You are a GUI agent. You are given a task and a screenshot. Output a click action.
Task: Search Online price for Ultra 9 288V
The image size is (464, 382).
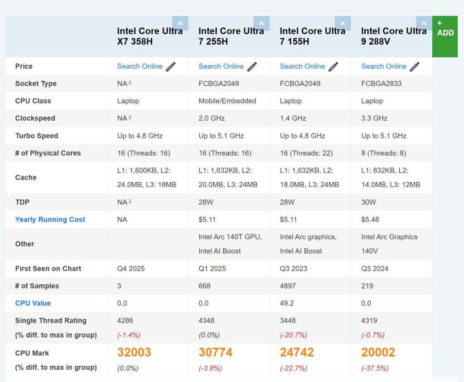coord(383,66)
